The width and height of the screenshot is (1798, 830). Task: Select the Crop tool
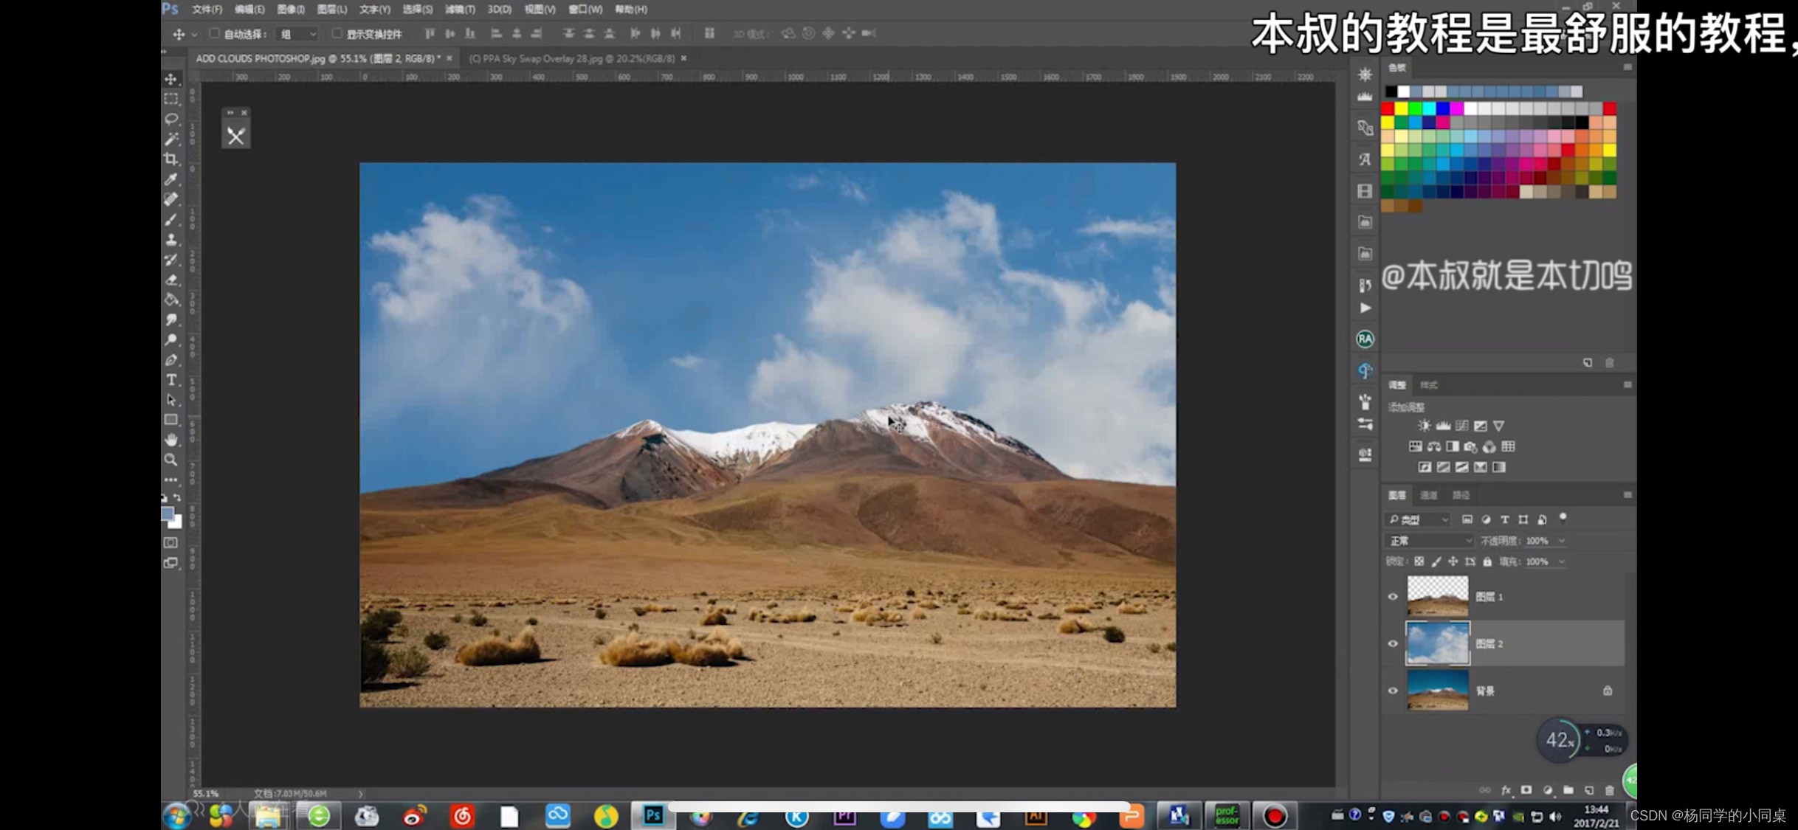[171, 159]
